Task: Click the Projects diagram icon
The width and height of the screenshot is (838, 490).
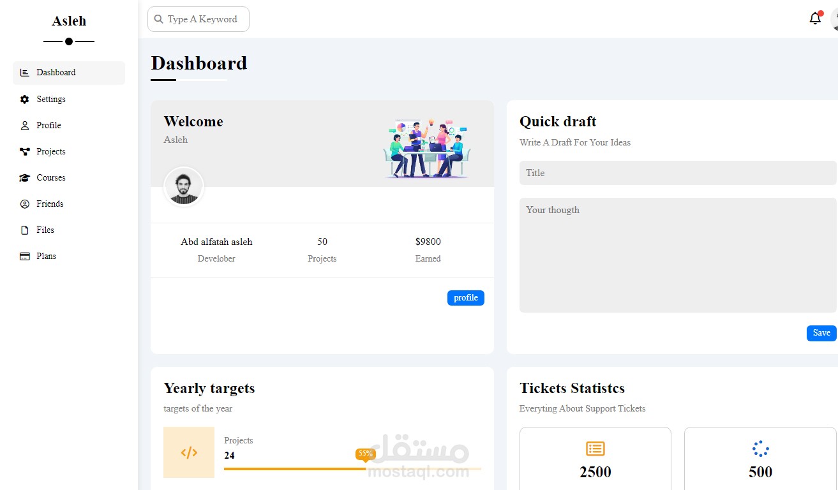Action: pos(25,152)
